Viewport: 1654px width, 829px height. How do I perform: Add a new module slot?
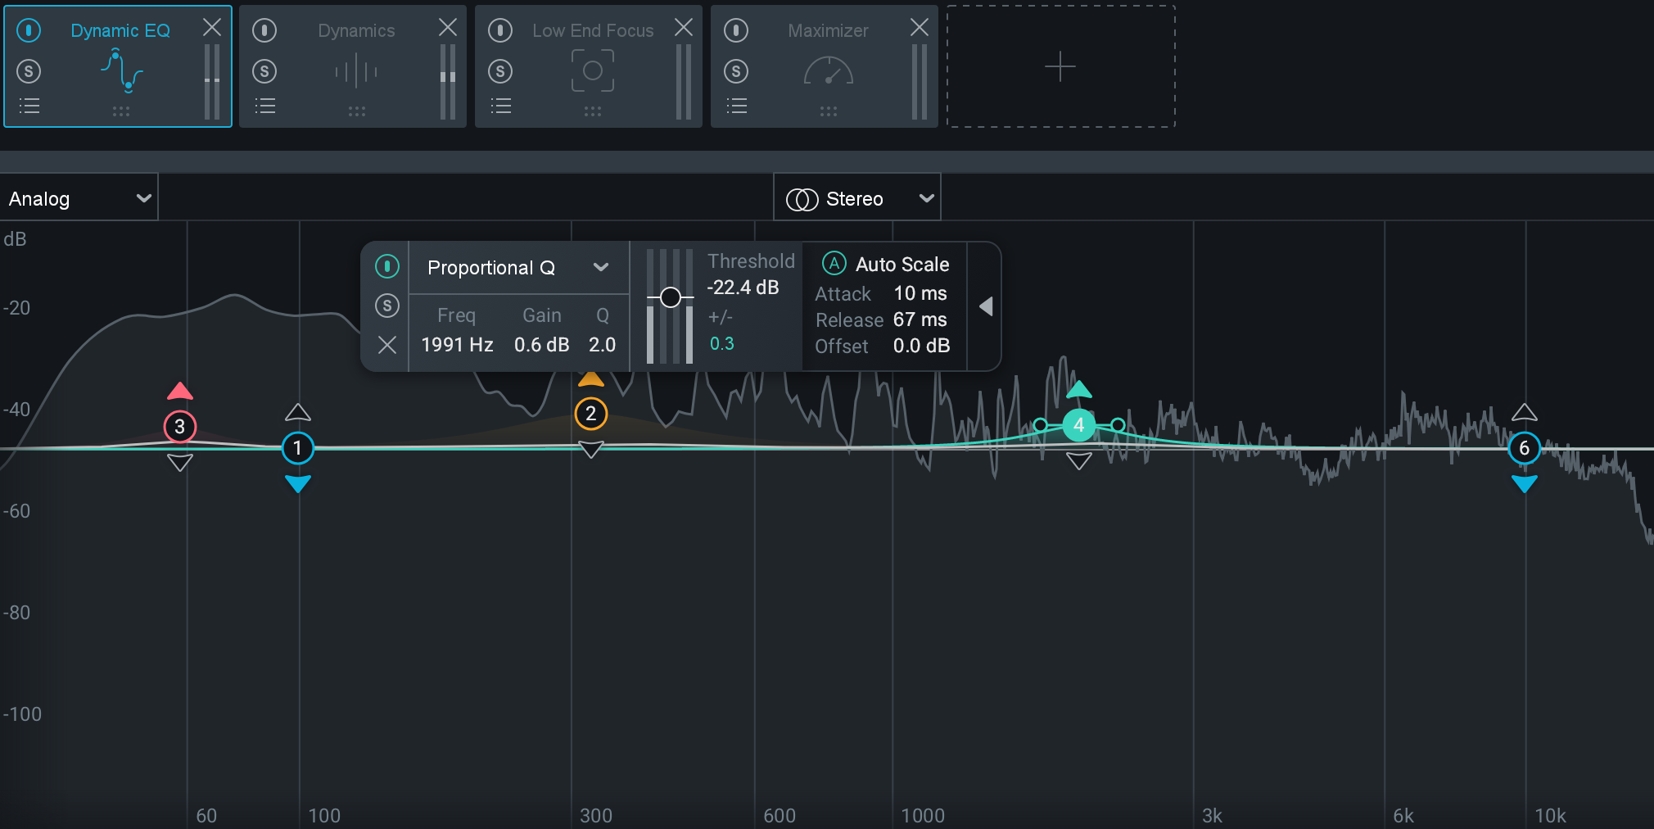[1060, 66]
